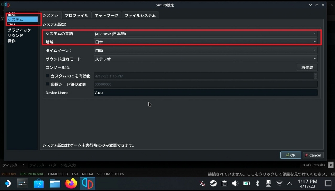Launch the Discover store from taskbar
335x191 pixels.
tap(39, 183)
